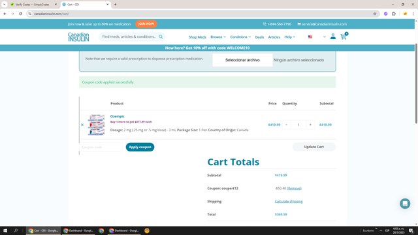Click the search magnifier icon in search box
This screenshot has height=235, width=418.
(161, 37)
